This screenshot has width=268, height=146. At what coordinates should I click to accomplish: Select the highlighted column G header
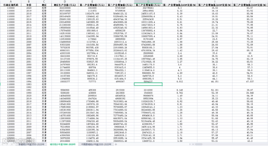tap(148, 2)
